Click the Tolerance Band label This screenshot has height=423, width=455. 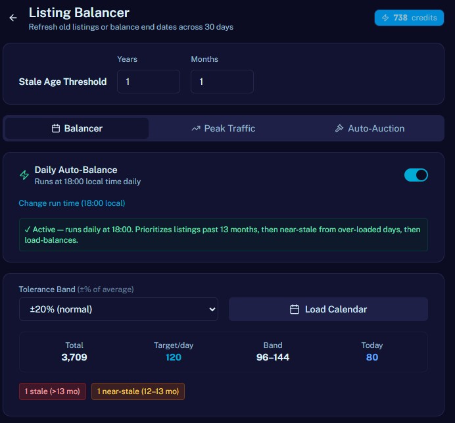[x=76, y=289]
